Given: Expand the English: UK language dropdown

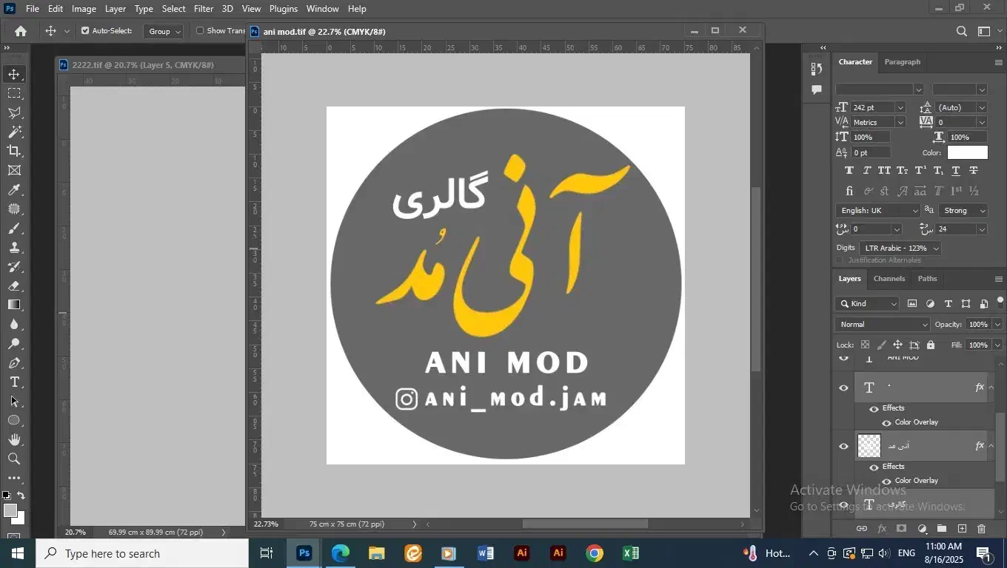Looking at the screenshot, I should pos(878,211).
